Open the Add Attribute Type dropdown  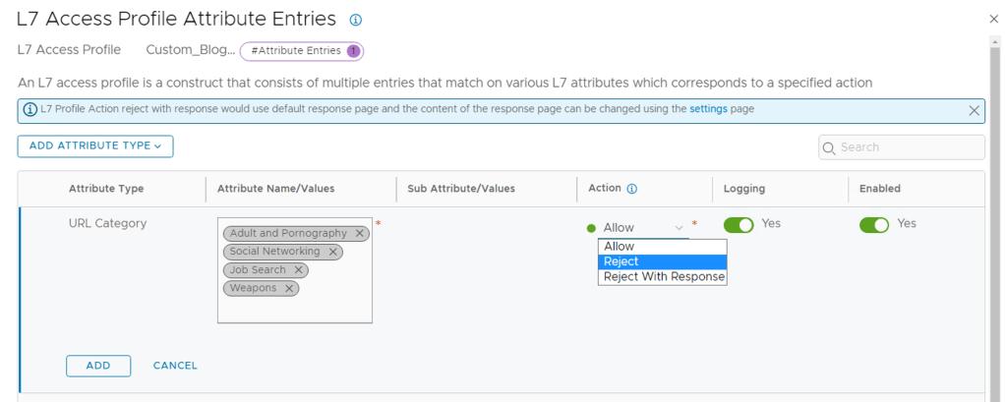(95, 146)
